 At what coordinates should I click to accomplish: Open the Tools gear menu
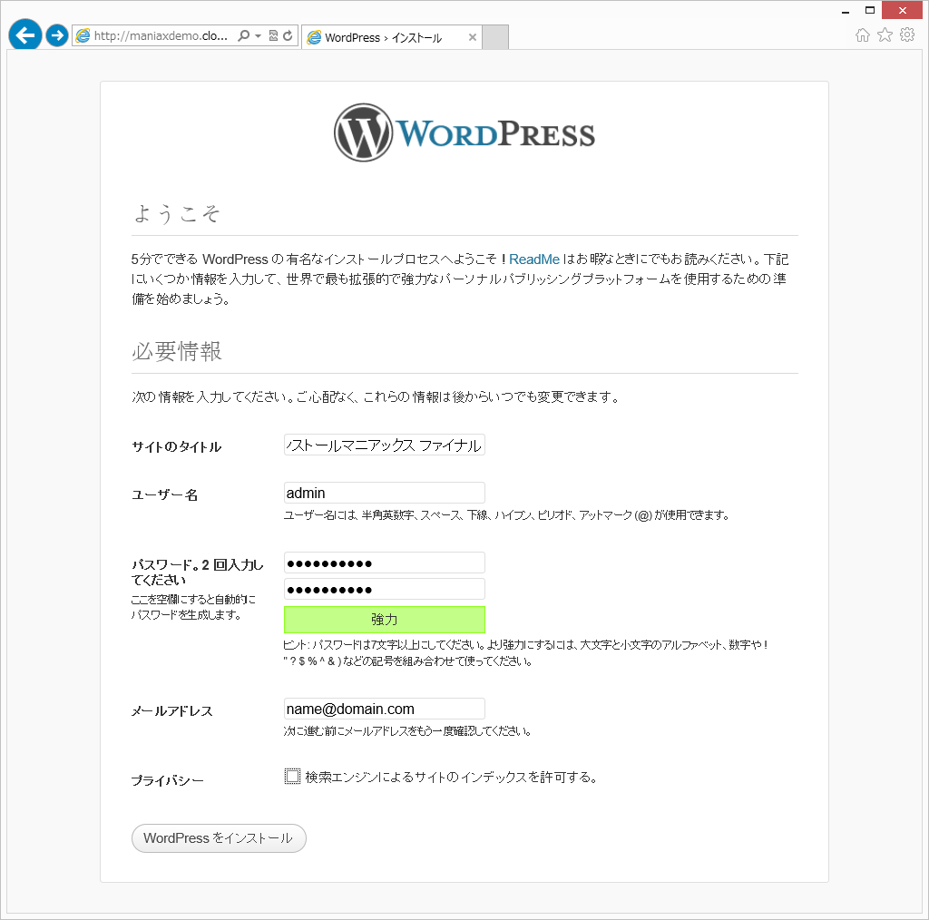(x=907, y=35)
